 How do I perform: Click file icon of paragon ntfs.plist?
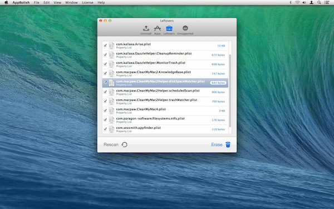(x=111, y=120)
